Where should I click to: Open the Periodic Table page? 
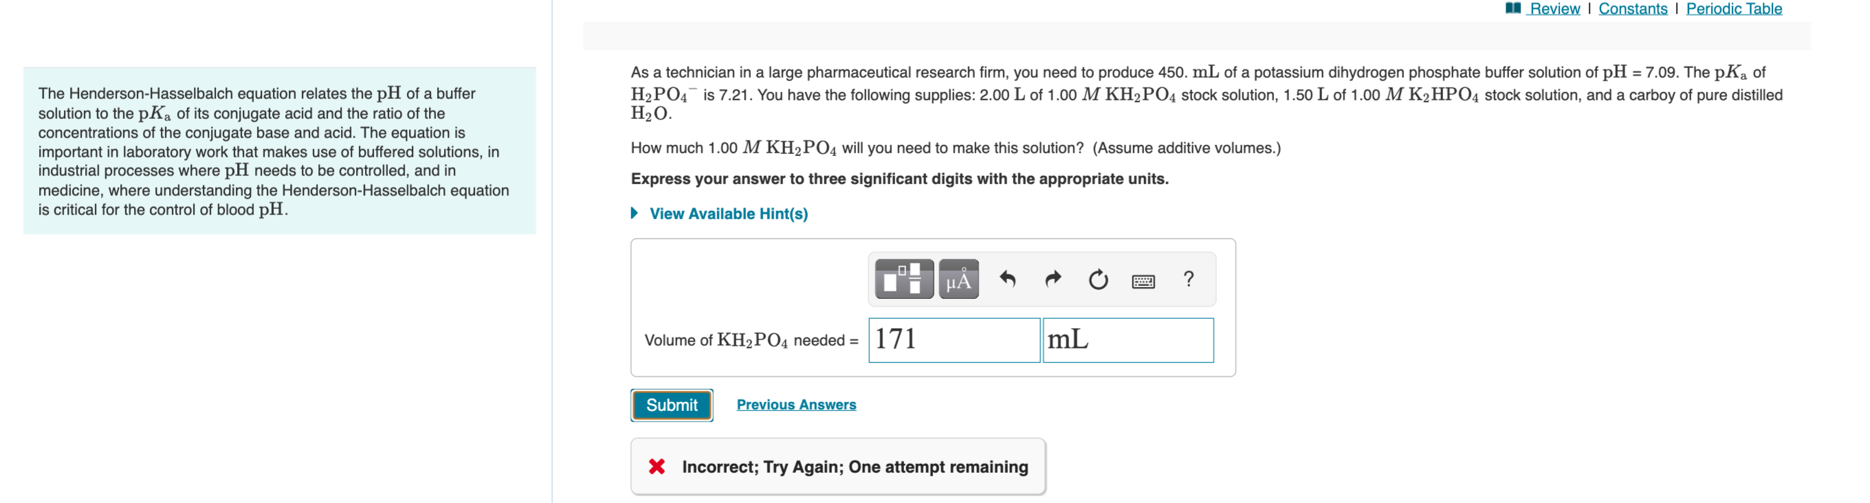(x=1735, y=8)
